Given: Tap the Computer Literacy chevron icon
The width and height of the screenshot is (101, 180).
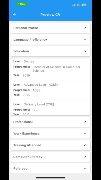Looking at the screenshot, I should pos(85,157).
